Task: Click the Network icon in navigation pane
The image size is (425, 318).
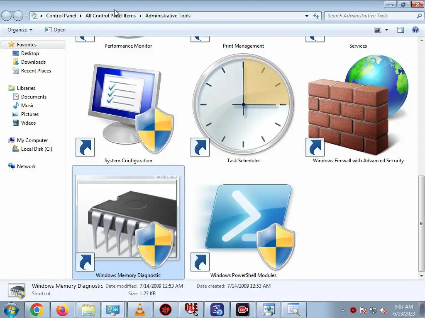Action: (x=12, y=166)
